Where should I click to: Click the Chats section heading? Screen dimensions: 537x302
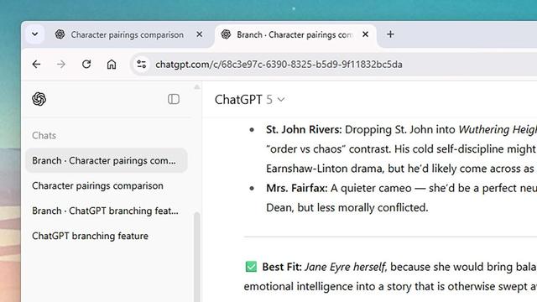(x=44, y=135)
